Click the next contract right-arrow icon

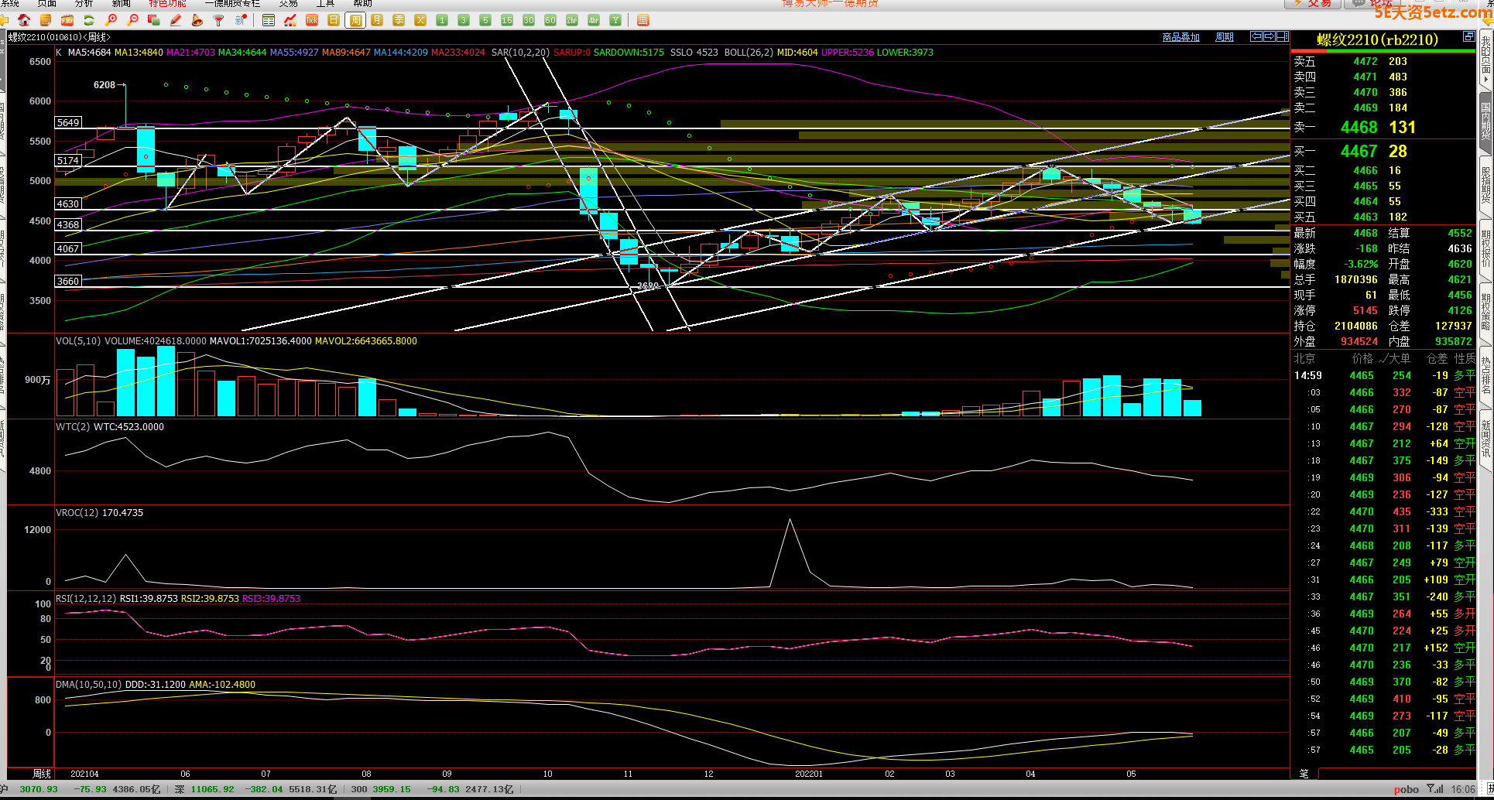click(x=1269, y=36)
